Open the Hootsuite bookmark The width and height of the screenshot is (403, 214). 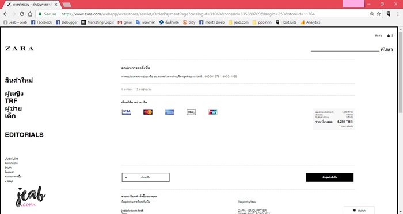[x=286, y=22]
